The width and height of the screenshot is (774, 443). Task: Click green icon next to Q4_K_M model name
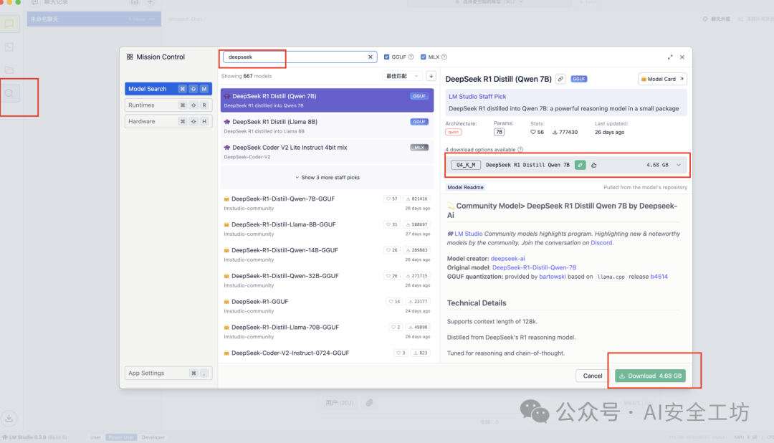[x=580, y=165]
